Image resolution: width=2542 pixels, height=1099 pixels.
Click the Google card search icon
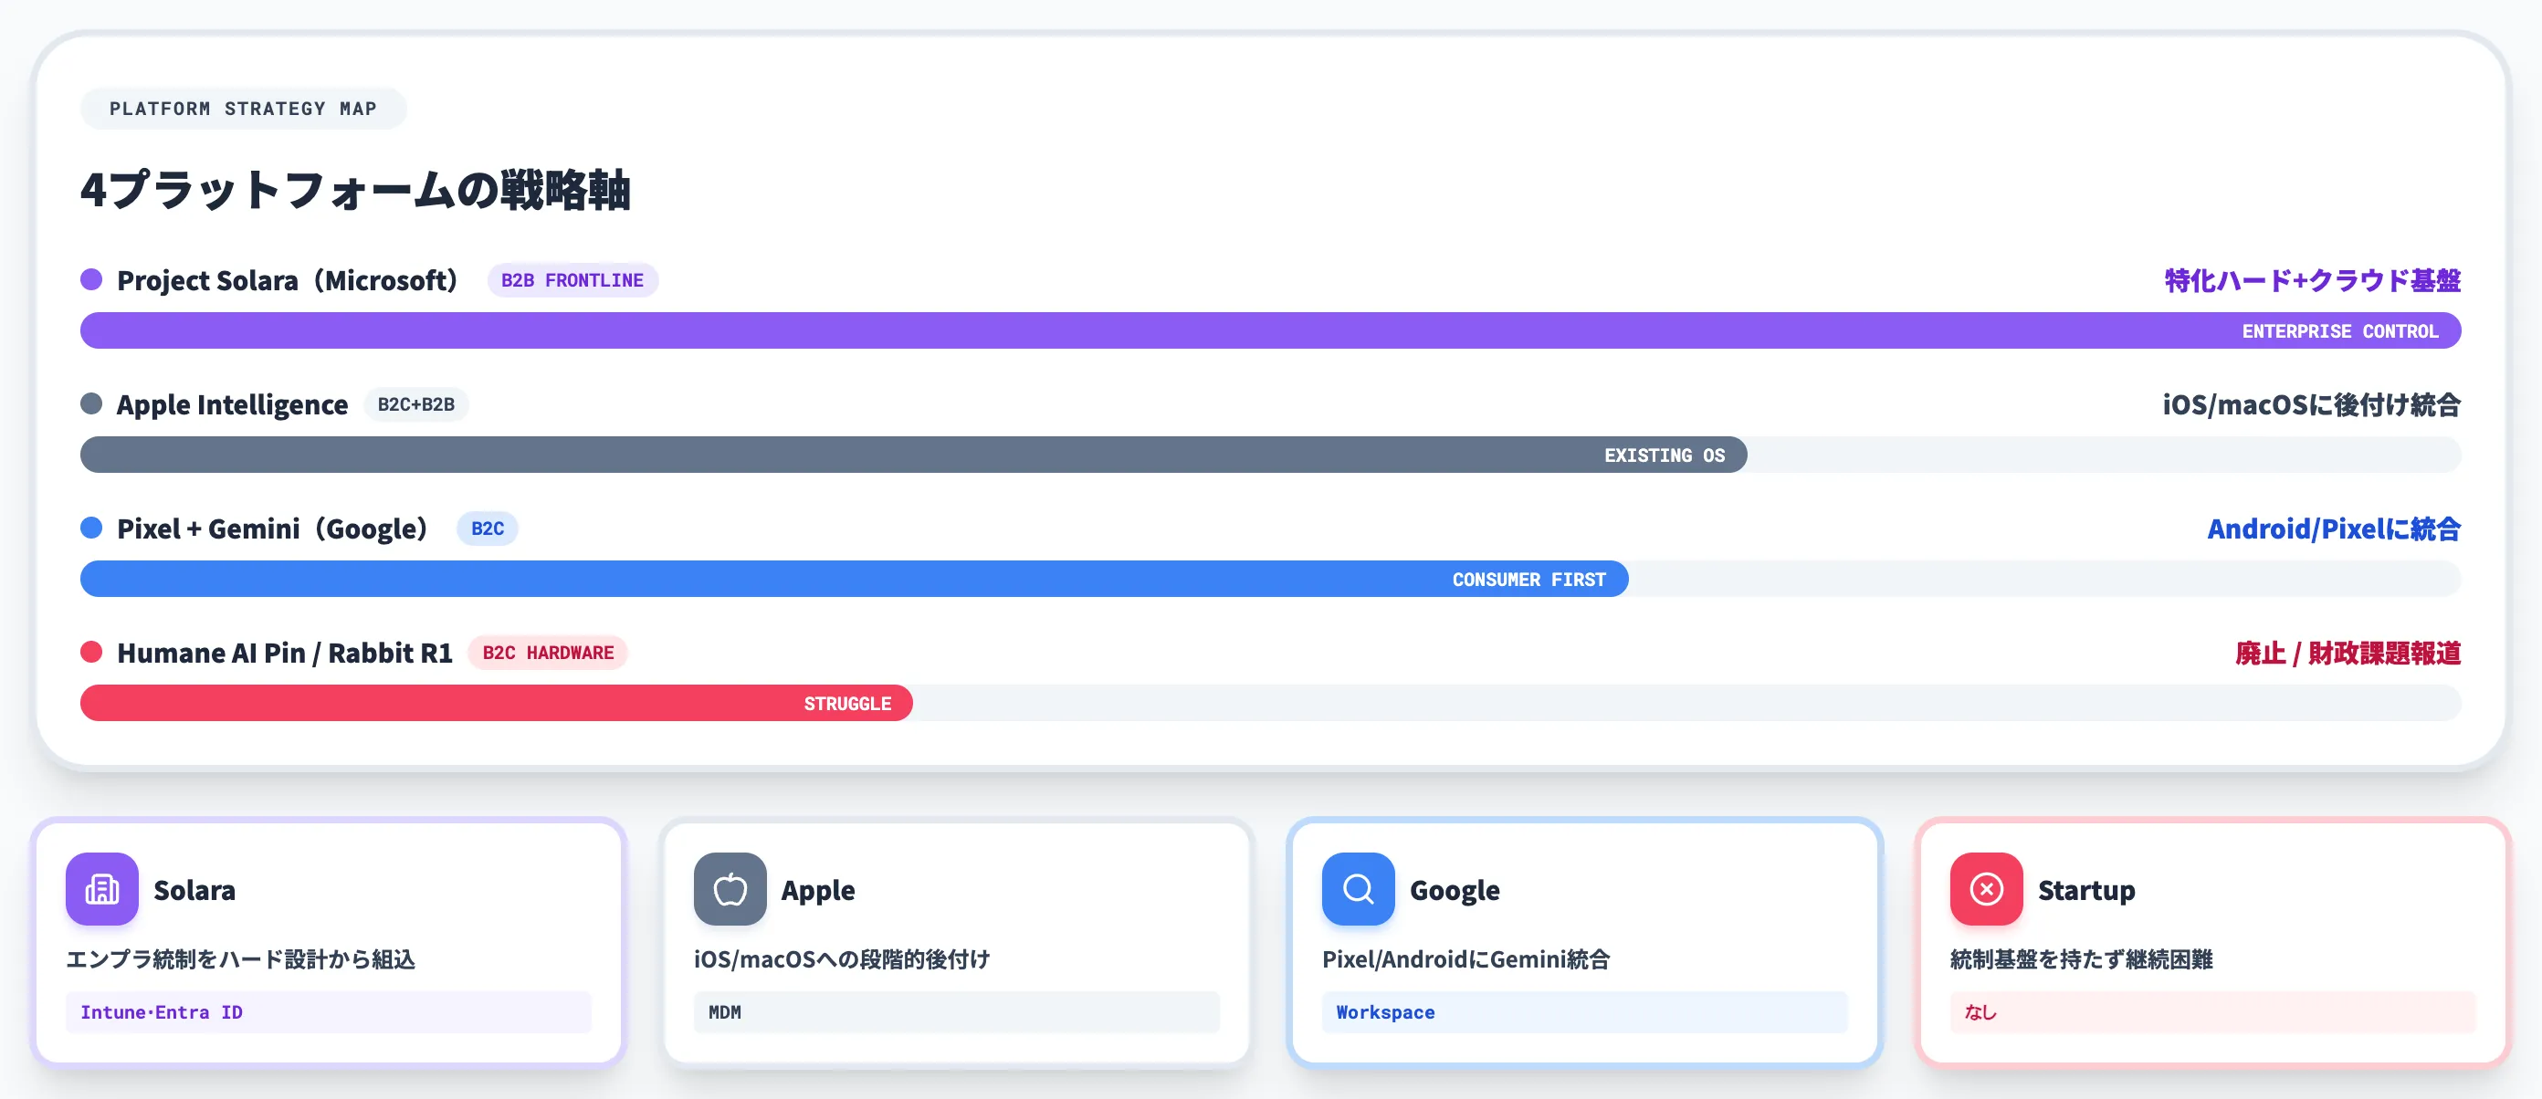tap(1358, 889)
